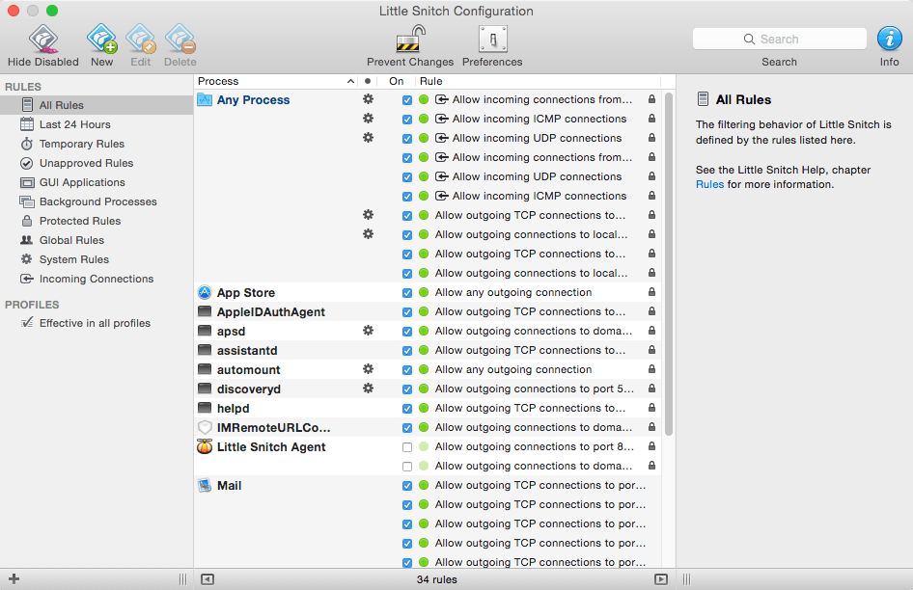Toggle the left panel button in status bar
Screen dimensions: 913x590
coord(207,579)
